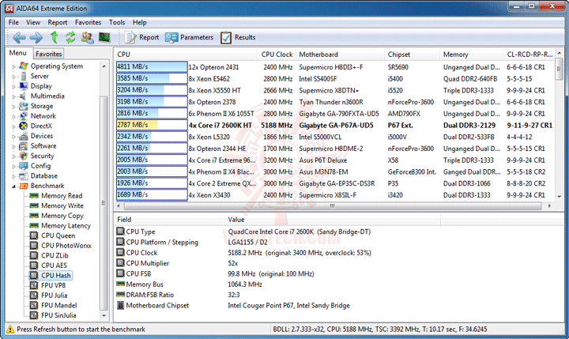Viewport: 569px width, 339px height.
Task: Expand the Devices tree node
Action: coord(13,137)
